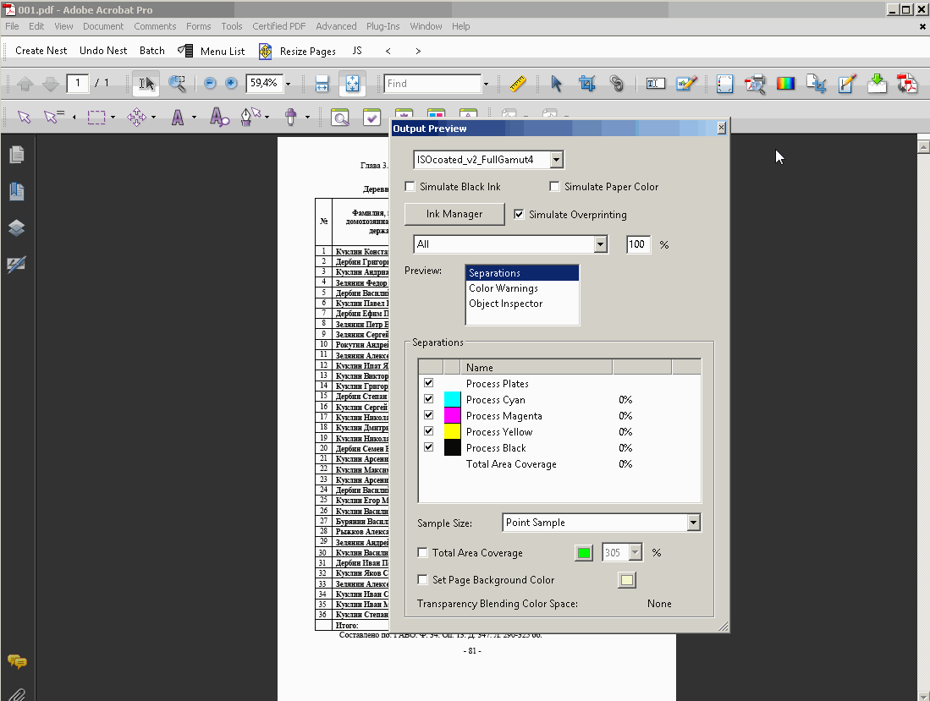Zoom in with the plus button
The image size is (930, 701).
231,84
